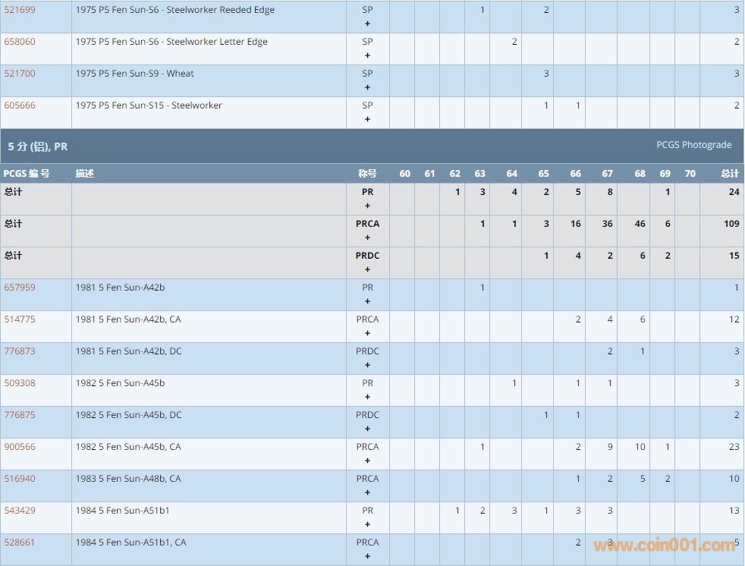Screen dimensions: 745x566
Task: Expand plus sign for 1984 A51b1 PR row
Action: point(368,524)
